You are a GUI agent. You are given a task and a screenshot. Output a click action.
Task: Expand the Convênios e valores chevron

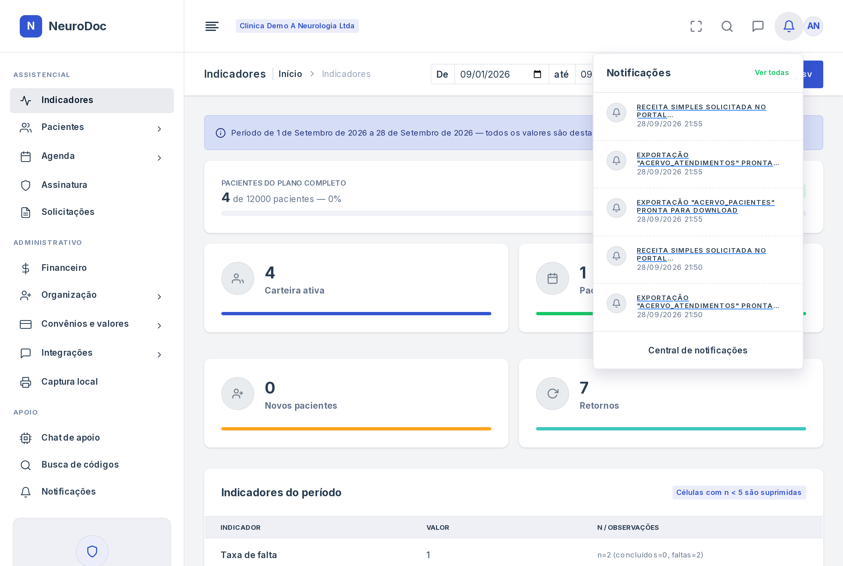point(159,325)
